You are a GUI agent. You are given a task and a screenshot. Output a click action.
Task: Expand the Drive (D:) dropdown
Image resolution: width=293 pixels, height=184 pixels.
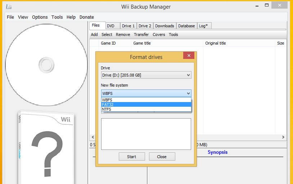146,75
